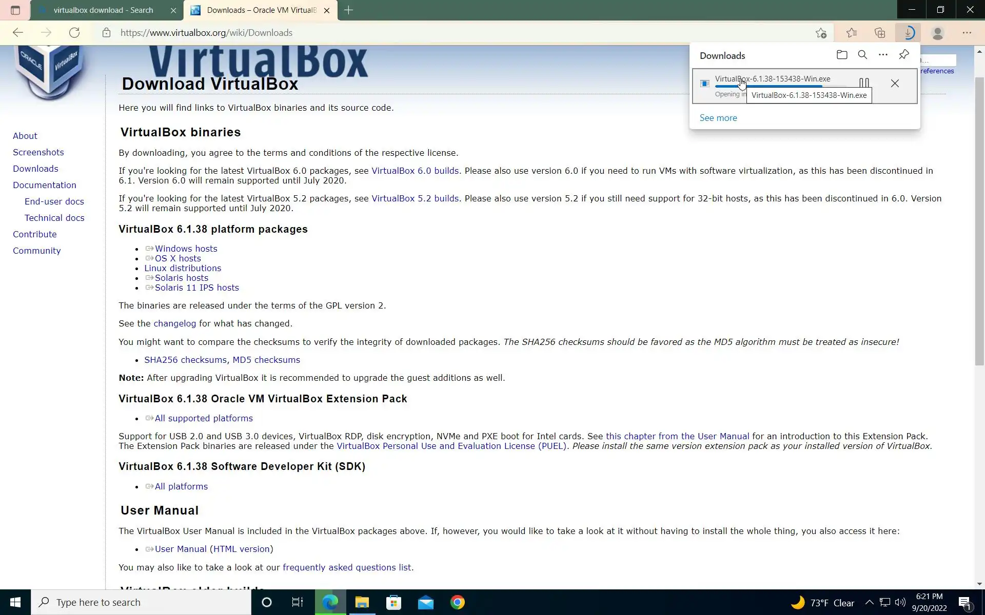This screenshot has width=985, height=615.
Task: Open a new browser tab
Action: pyautogui.click(x=348, y=10)
